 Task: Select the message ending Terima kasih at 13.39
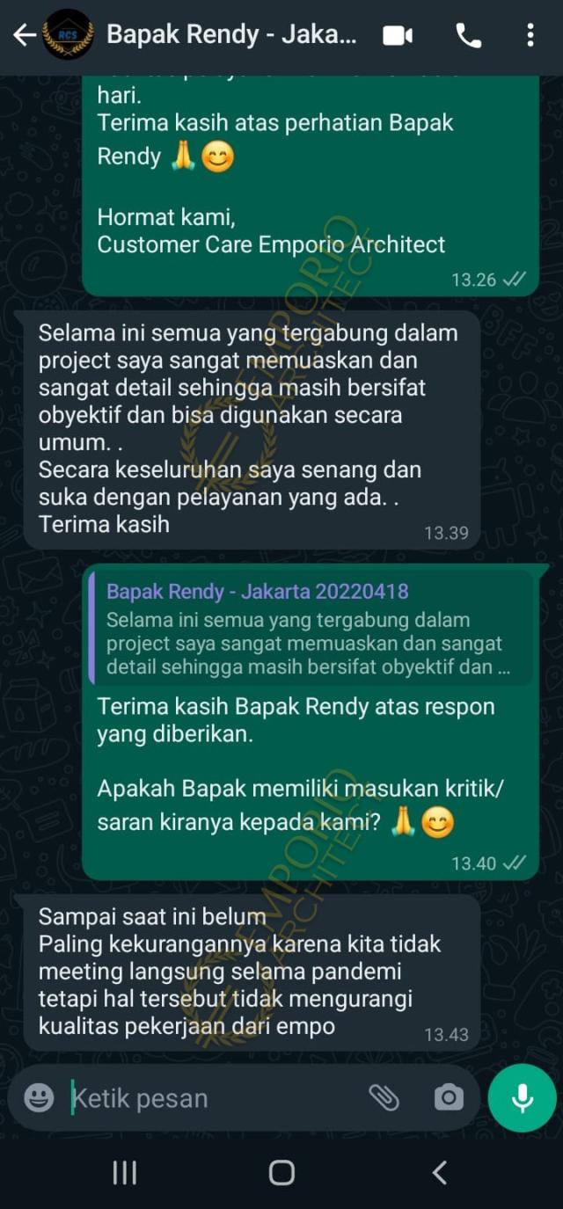click(x=252, y=430)
